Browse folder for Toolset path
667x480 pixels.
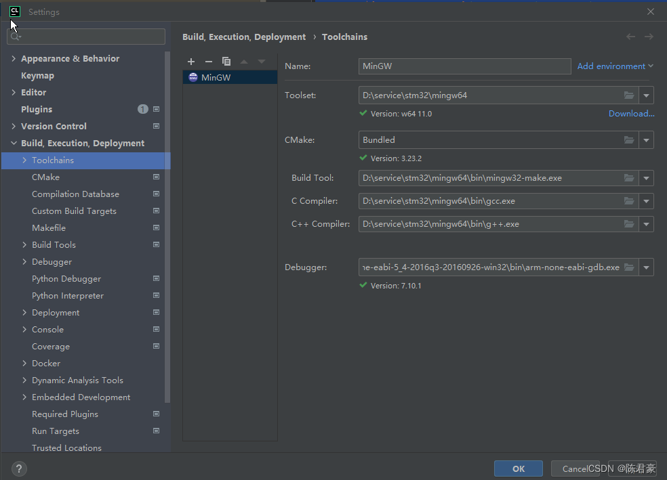[629, 95]
